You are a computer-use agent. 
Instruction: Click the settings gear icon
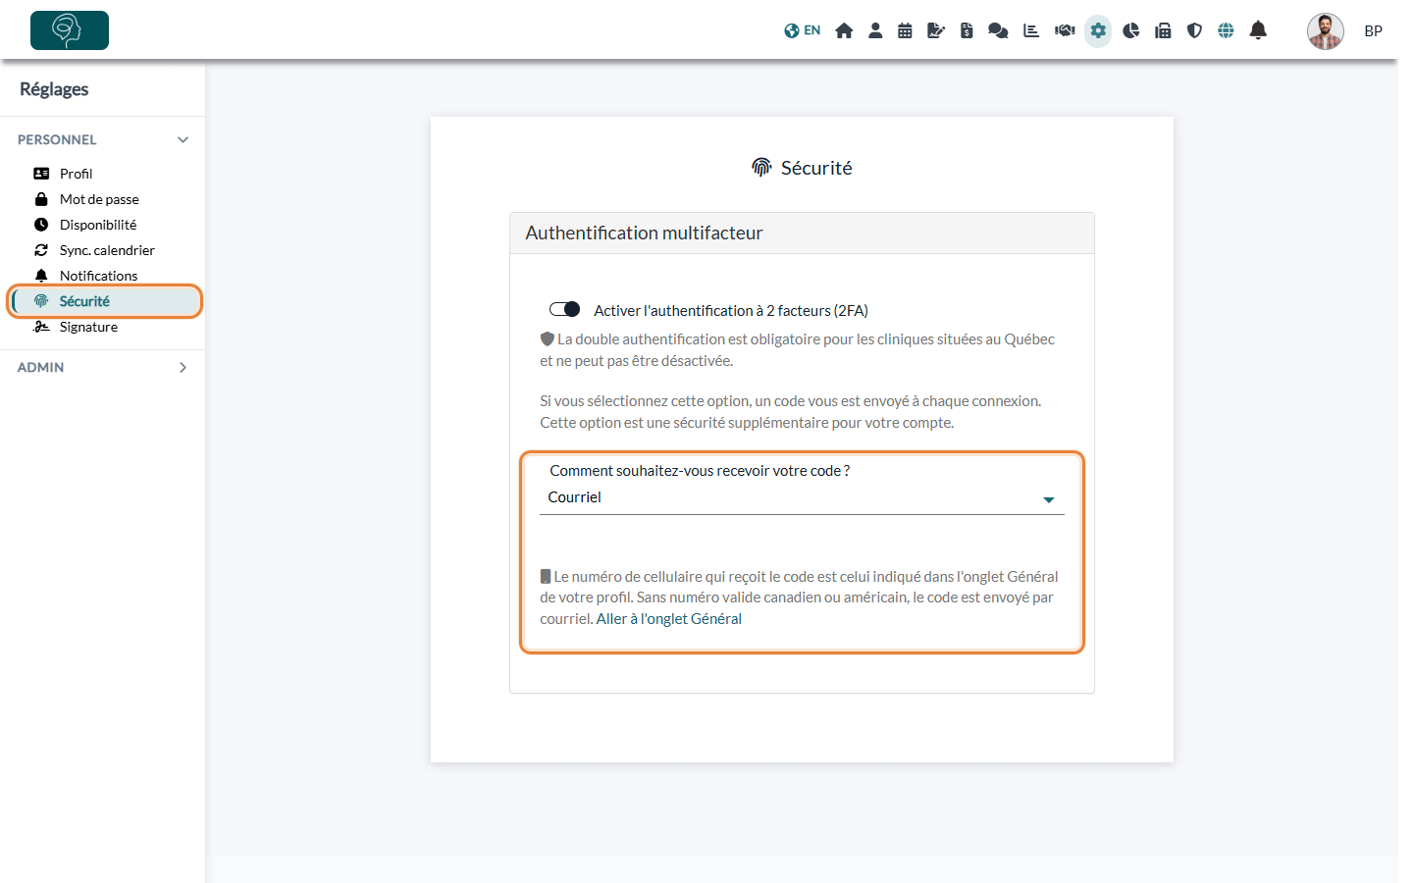pyautogui.click(x=1098, y=30)
